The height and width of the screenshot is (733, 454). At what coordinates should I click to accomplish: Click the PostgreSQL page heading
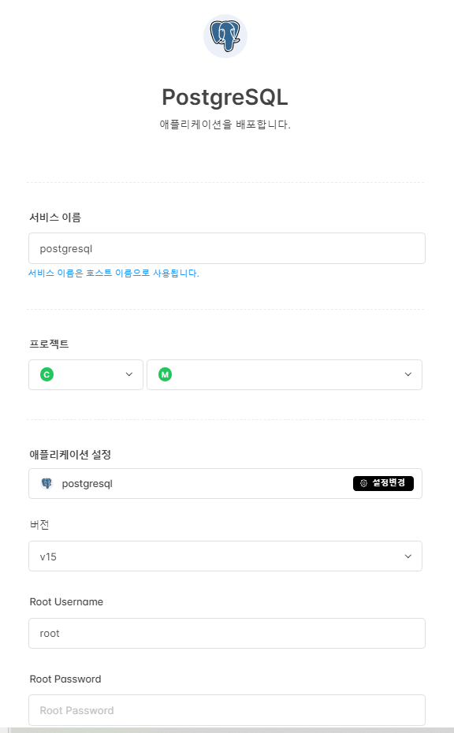coord(225,97)
